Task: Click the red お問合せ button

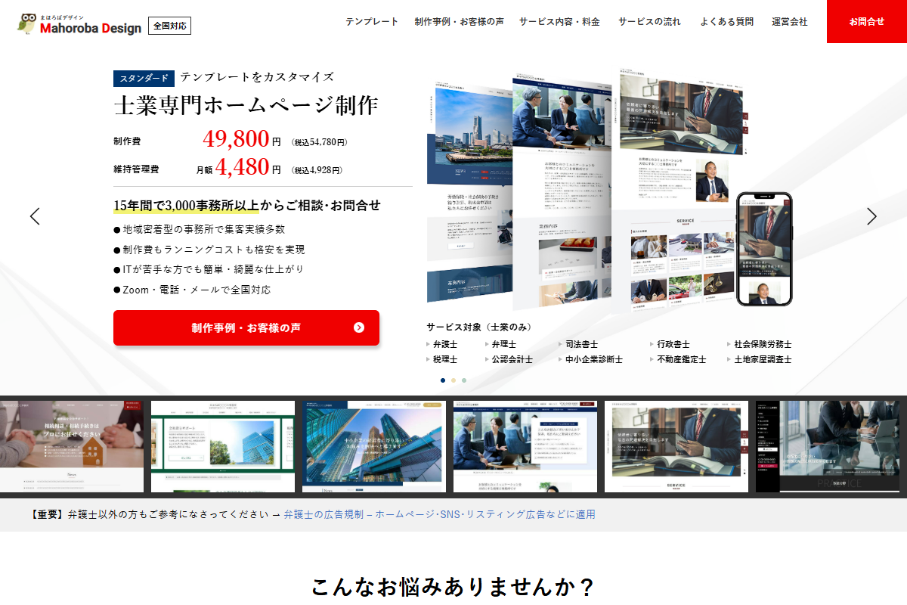Action: point(867,21)
